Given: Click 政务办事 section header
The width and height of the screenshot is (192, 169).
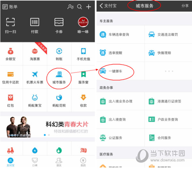Looking at the screenshot, I should (106, 88).
